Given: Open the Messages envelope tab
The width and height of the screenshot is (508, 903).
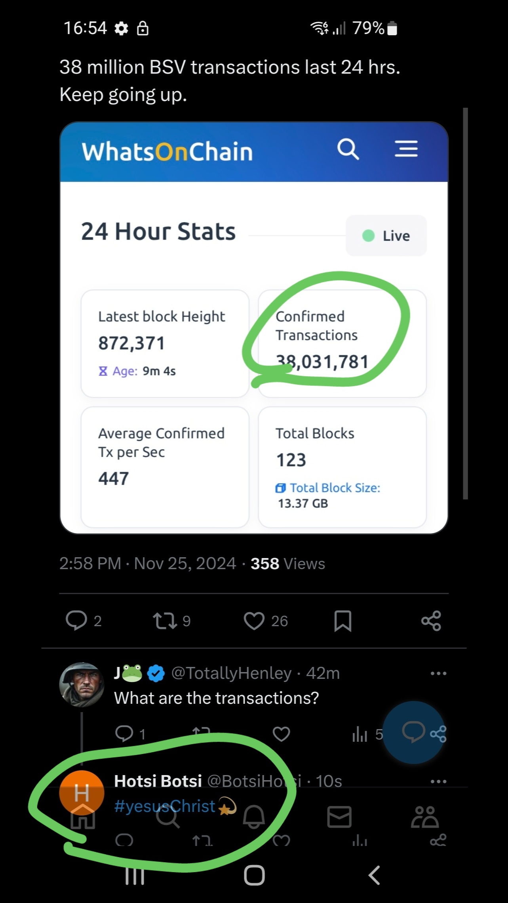Looking at the screenshot, I should (339, 817).
